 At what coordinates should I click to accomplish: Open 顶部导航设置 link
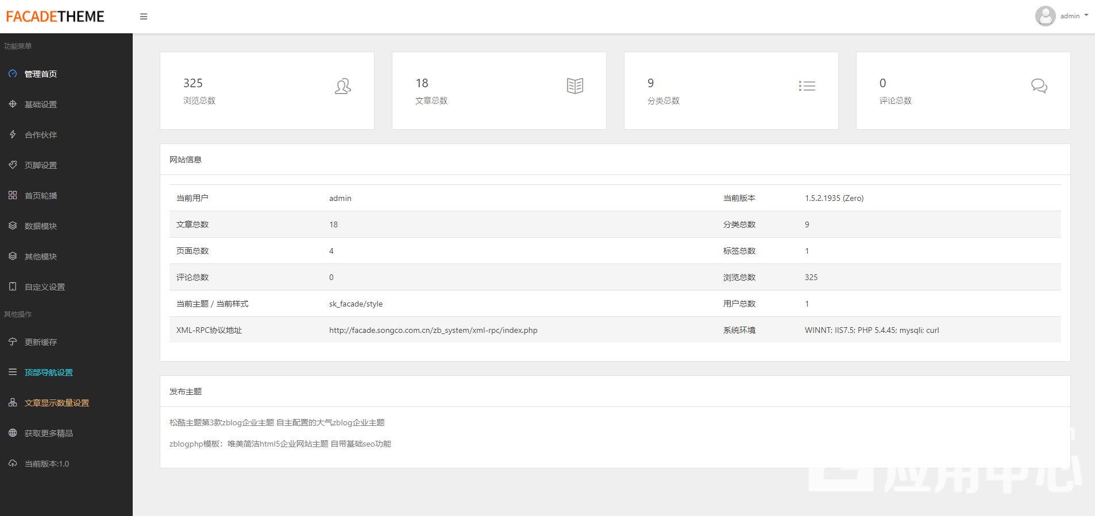click(49, 373)
